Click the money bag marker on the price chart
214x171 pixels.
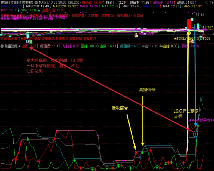pyautogui.click(x=136, y=35)
